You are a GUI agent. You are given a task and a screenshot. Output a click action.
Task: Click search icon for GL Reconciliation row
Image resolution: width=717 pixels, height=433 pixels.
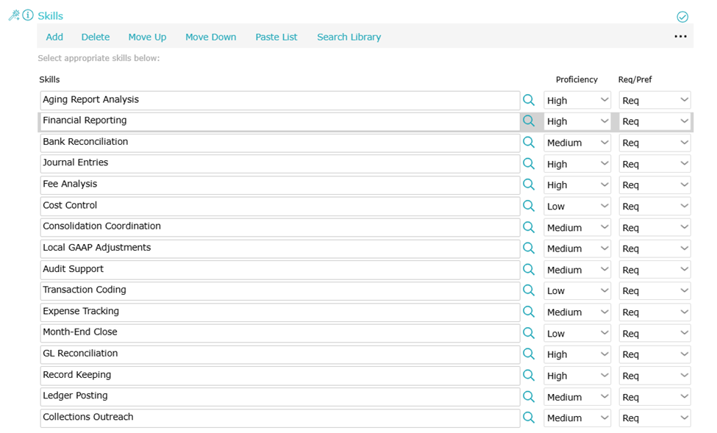tap(528, 354)
